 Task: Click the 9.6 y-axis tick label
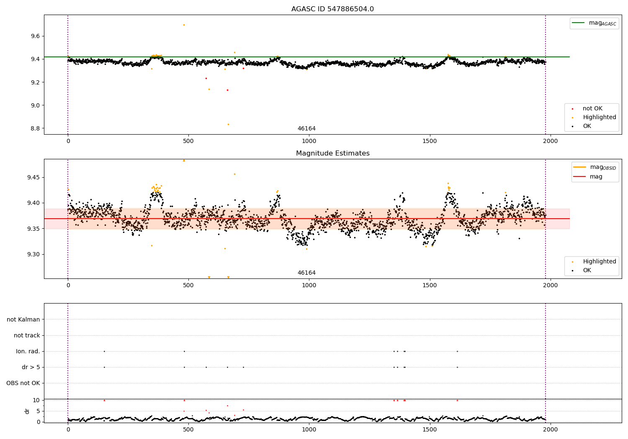(35, 36)
